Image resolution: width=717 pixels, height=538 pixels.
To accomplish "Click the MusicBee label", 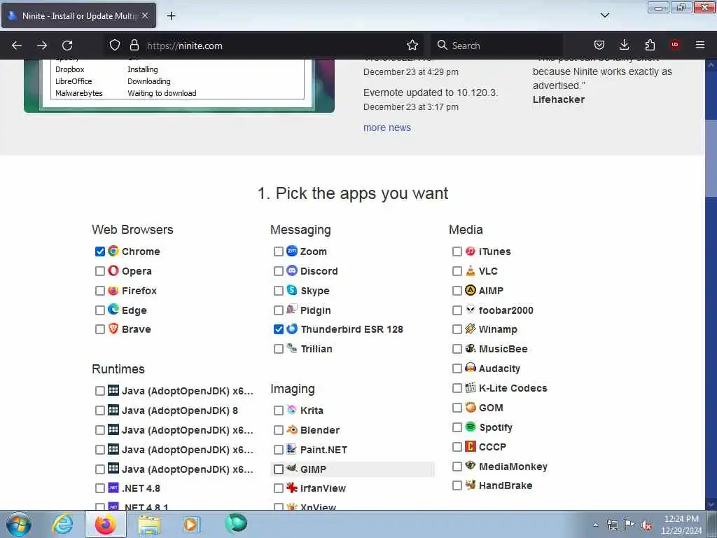I will click(x=503, y=349).
